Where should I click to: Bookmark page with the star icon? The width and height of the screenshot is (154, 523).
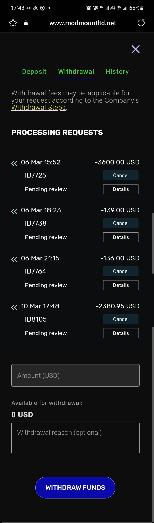click(x=13, y=23)
